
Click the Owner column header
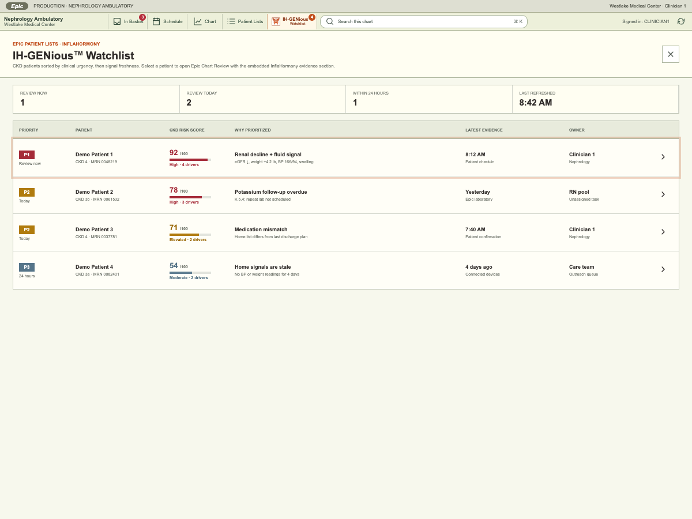pos(577,130)
